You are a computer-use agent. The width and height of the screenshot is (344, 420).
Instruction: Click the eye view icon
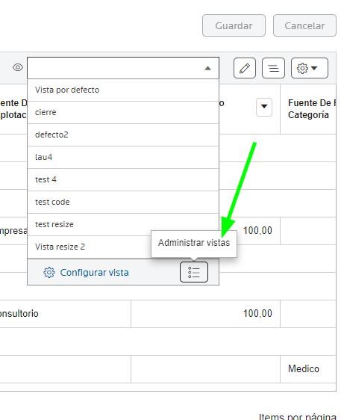(x=18, y=67)
